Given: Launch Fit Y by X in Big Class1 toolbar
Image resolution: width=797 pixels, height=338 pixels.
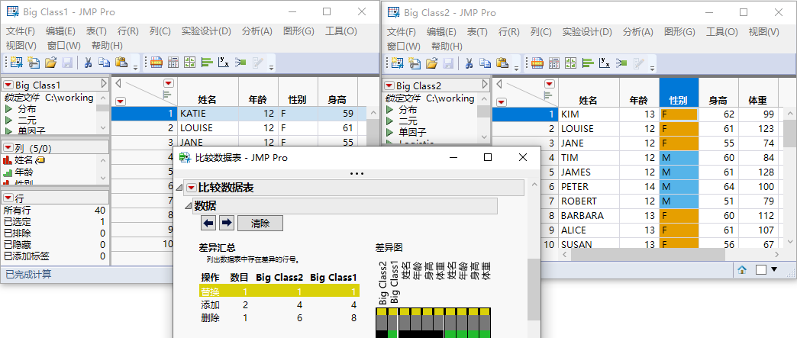Looking at the screenshot, I should click(224, 63).
